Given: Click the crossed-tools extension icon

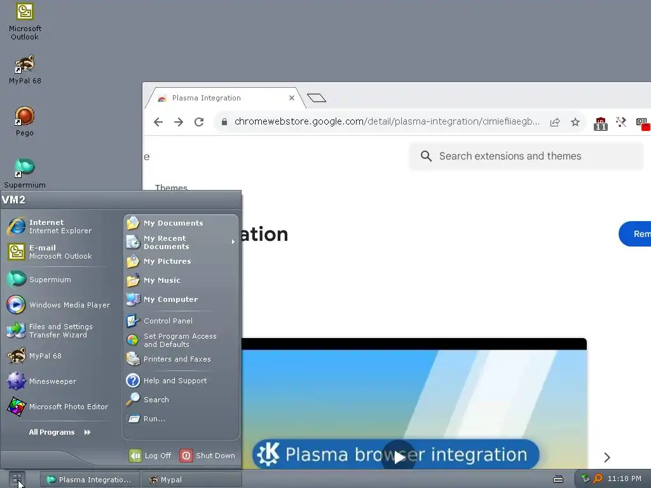Looking at the screenshot, I should click(x=620, y=122).
